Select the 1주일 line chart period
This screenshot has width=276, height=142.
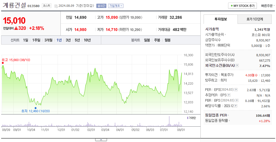coord(36,40)
